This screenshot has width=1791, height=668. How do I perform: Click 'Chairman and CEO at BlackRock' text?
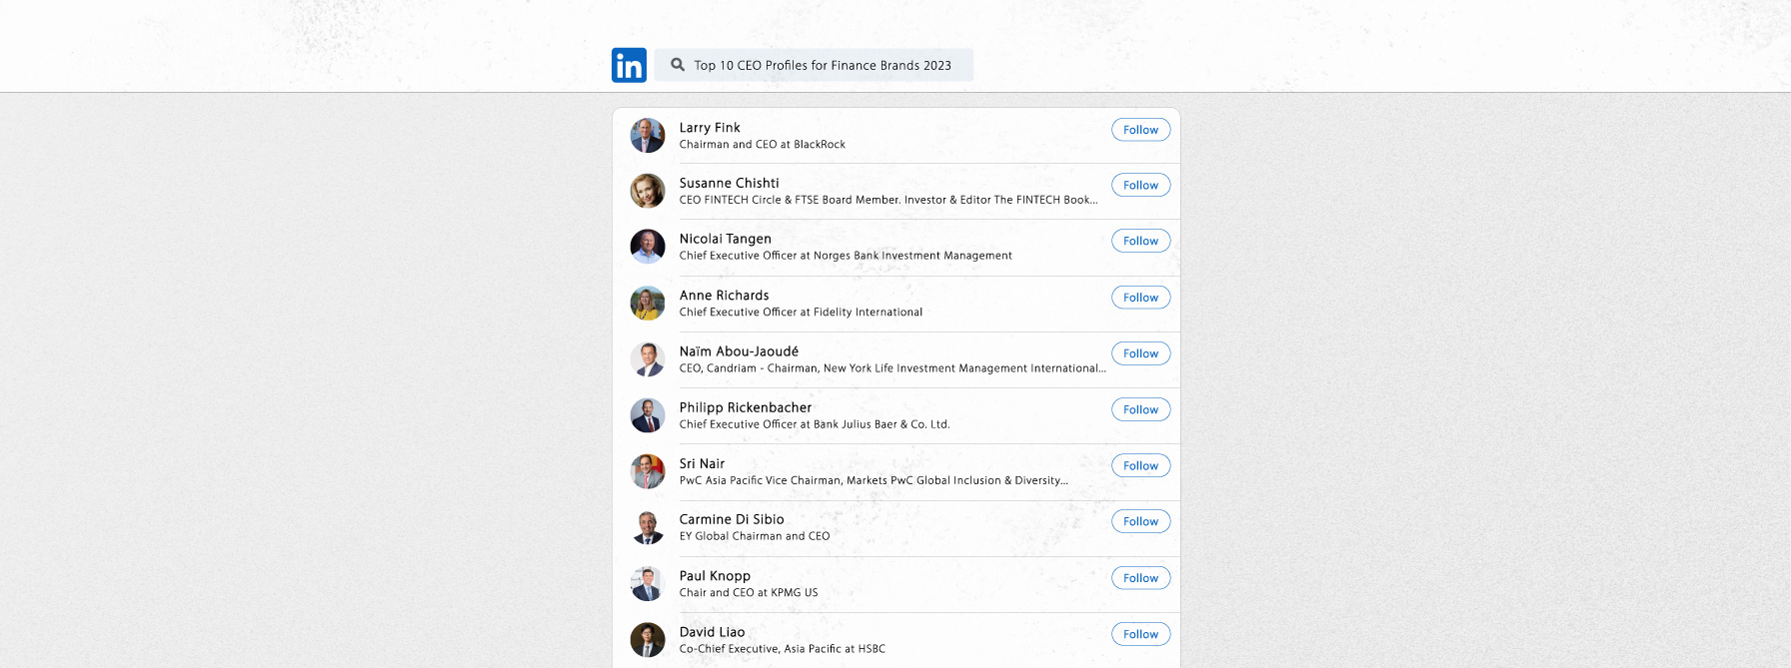coord(763,145)
